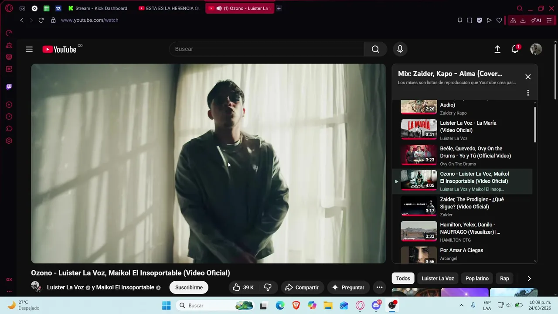Open sidebar settings gear icon

coord(9,141)
